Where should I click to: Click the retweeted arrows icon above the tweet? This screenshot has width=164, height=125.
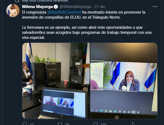click(17, 1)
